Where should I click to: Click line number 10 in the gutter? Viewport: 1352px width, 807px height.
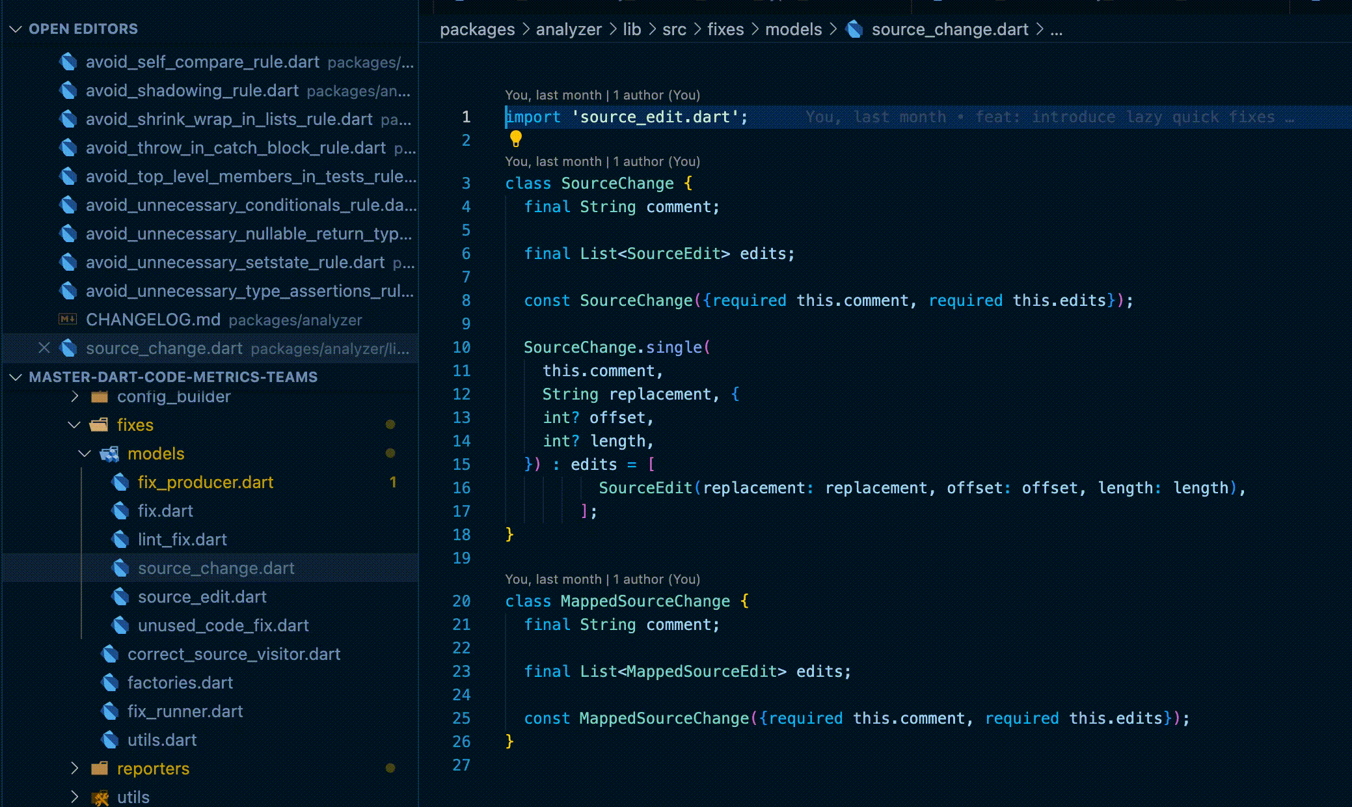pyautogui.click(x=461, y=348)
